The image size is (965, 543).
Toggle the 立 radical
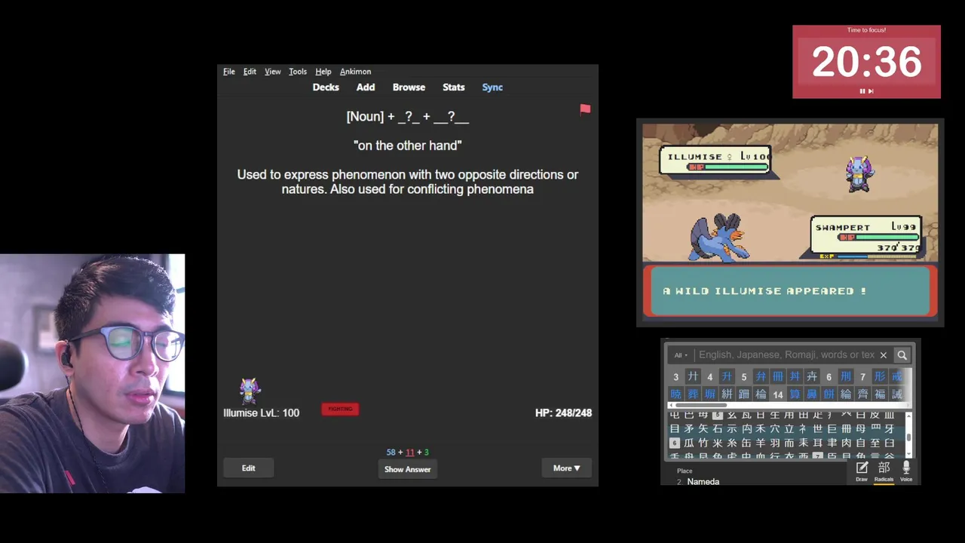pos(789,428)
